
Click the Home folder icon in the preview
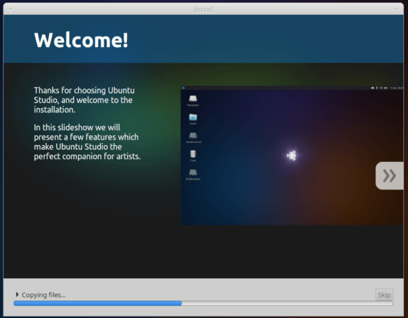tap(193, 117)
